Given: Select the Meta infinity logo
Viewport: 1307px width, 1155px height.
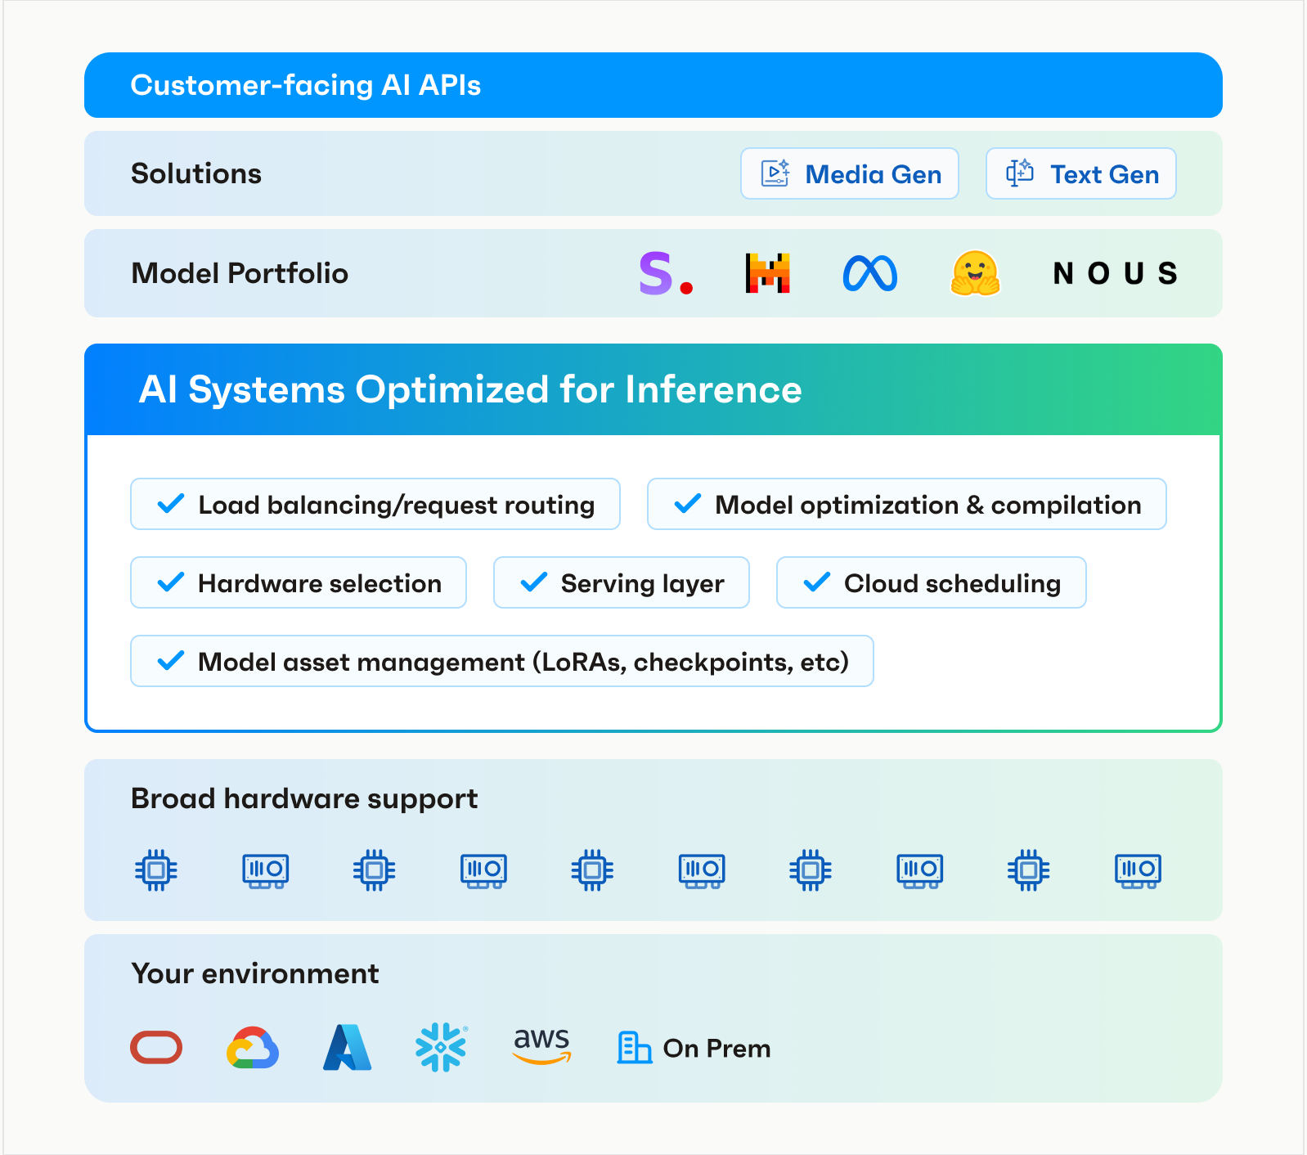Looking at the screenshot, I should coord(870,273).
